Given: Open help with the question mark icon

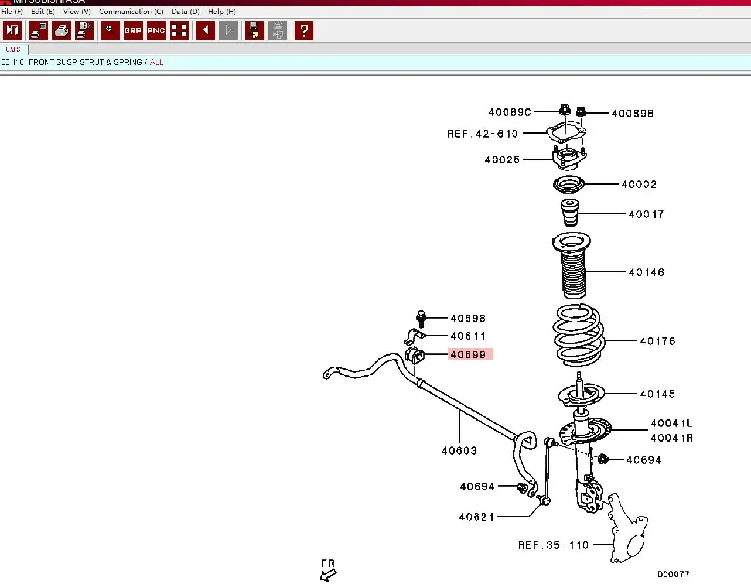Looking at the screenshot, I should click(304, 30).
